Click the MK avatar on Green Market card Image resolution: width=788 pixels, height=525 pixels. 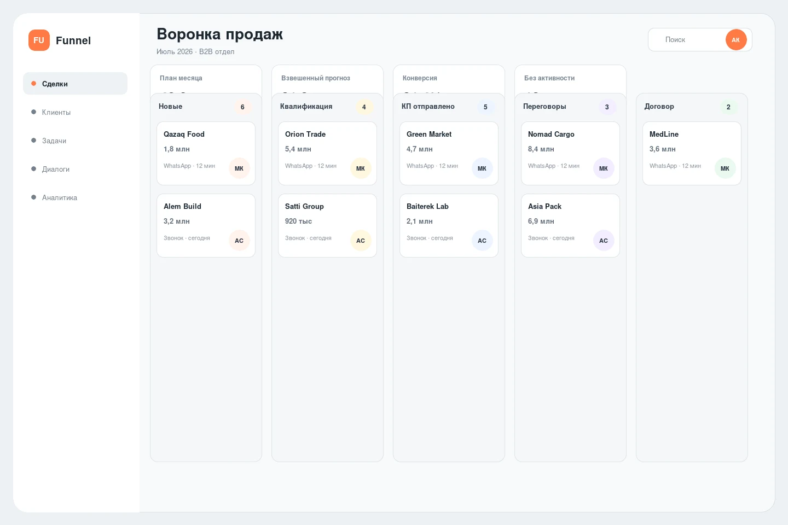click(482, 168)
